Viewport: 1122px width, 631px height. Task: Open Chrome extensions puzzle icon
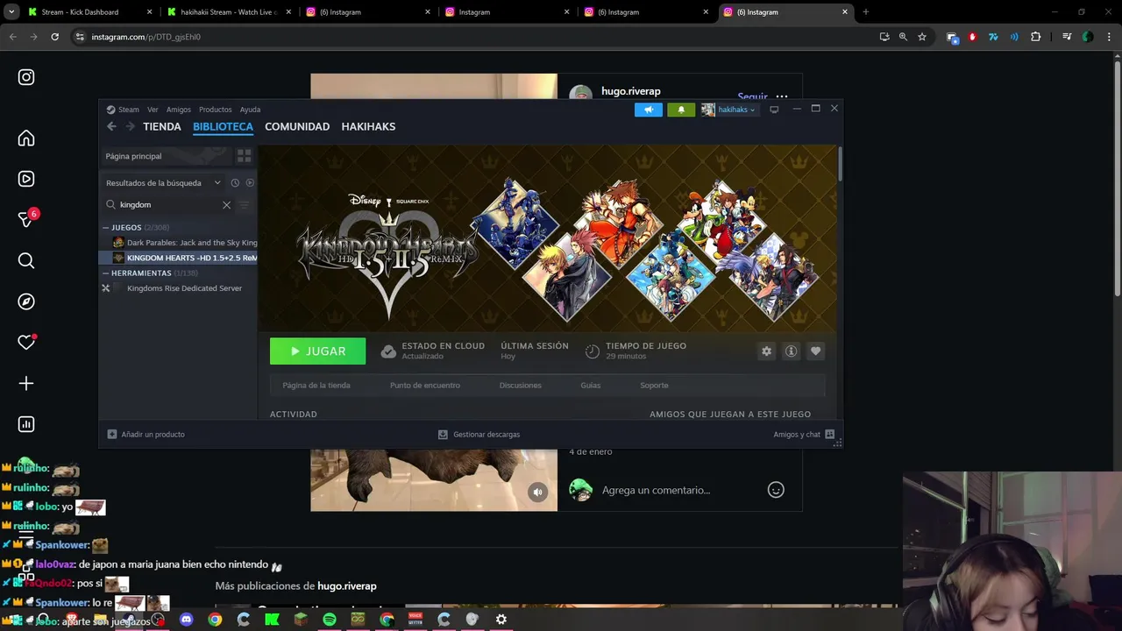pyautogui.click(x=1036, y=37)
